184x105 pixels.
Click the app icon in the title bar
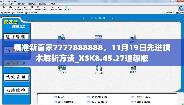pyautogui.click(x=1, y=1)
